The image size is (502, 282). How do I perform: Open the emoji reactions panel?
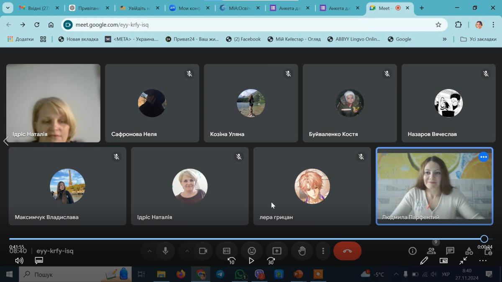click(x=252, y=251)
